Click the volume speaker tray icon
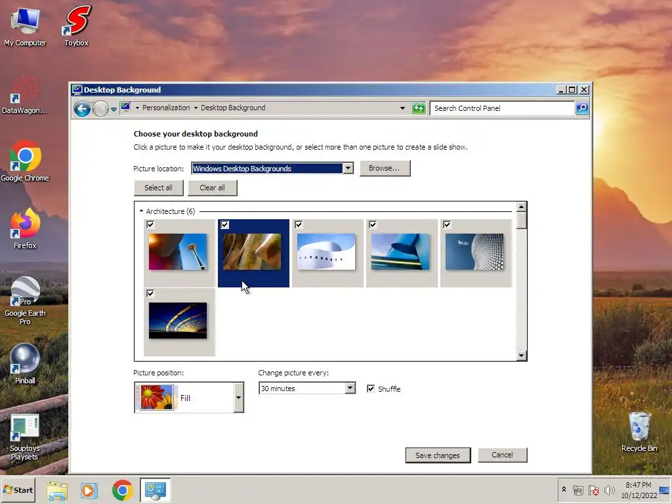Image resolution: width=672 pixels, height=504 pixels. (x=609, y=490)
